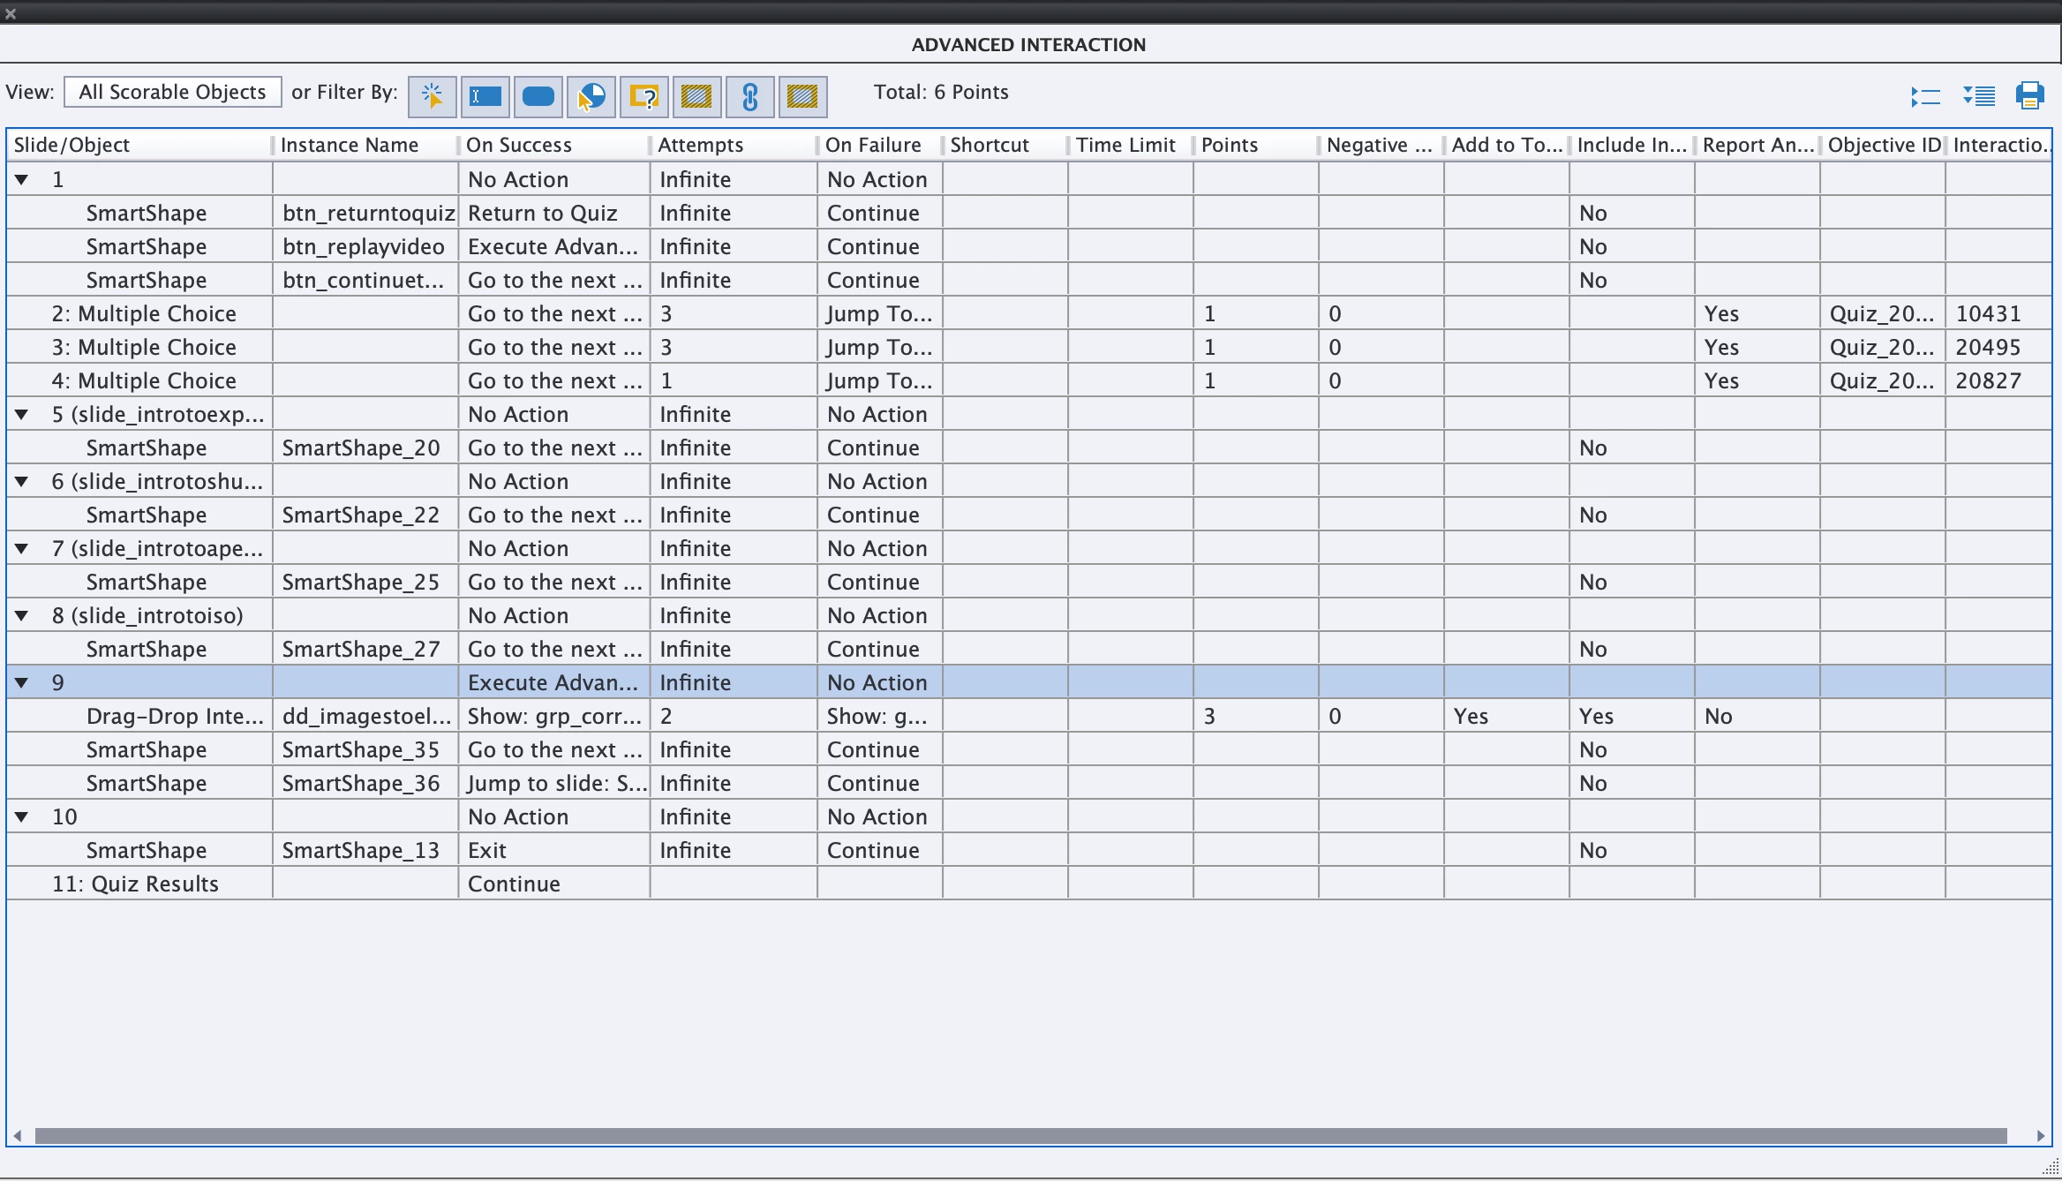Click the collapse all rows icon
The image size is (2062, 1181).
[x=1925, y=95]
